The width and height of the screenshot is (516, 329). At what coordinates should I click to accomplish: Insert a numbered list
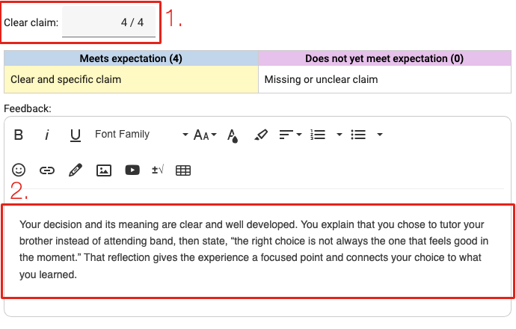click(x=318, y=135)
